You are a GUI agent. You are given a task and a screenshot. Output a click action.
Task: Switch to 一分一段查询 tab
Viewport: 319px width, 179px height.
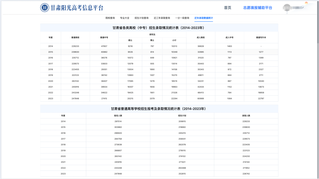point(182,18)
